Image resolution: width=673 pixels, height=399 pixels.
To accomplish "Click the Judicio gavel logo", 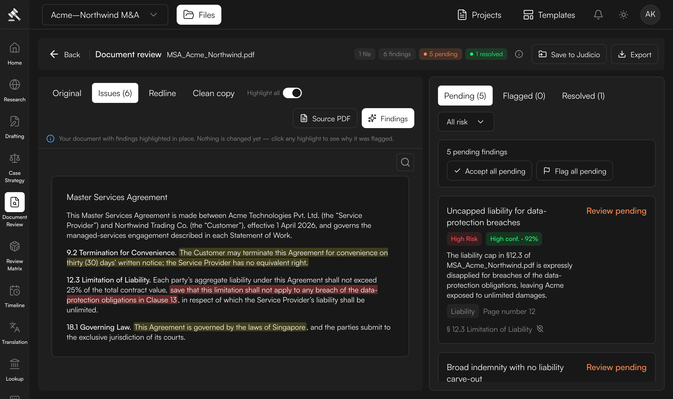I will pyautogui.click(x=14, y=14).
